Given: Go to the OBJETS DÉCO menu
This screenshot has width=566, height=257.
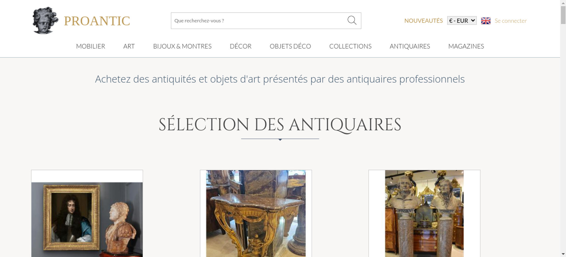Looking at the screenshot, I should [x=290, y=46].
